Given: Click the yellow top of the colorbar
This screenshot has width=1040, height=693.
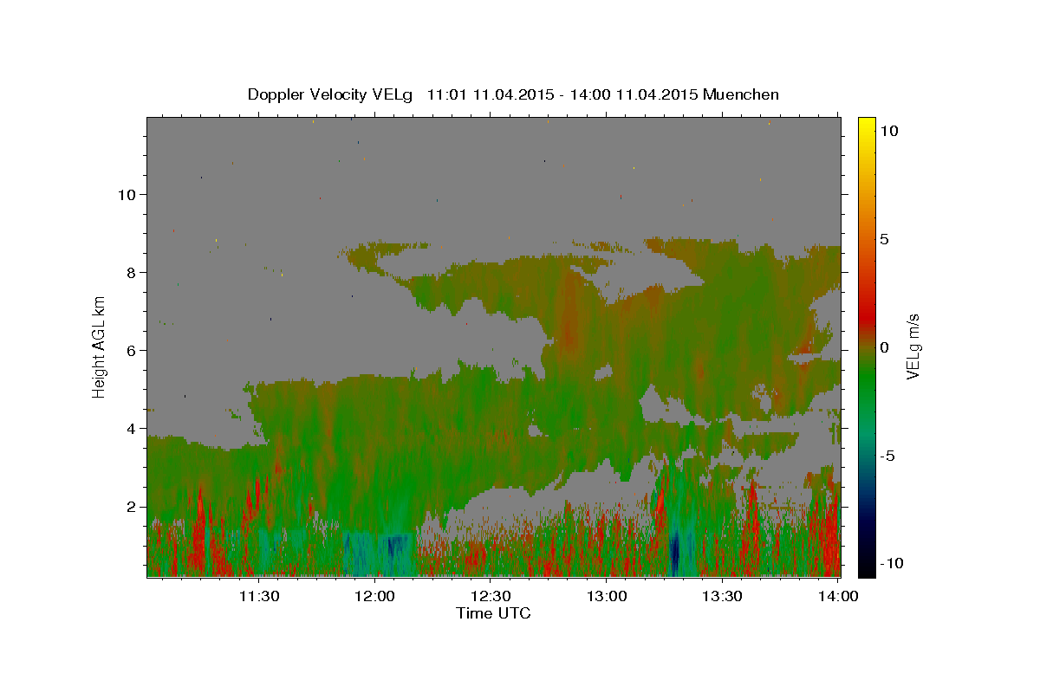Looking at the screenshot, I should pyautogui.click(x=867, y=126).
